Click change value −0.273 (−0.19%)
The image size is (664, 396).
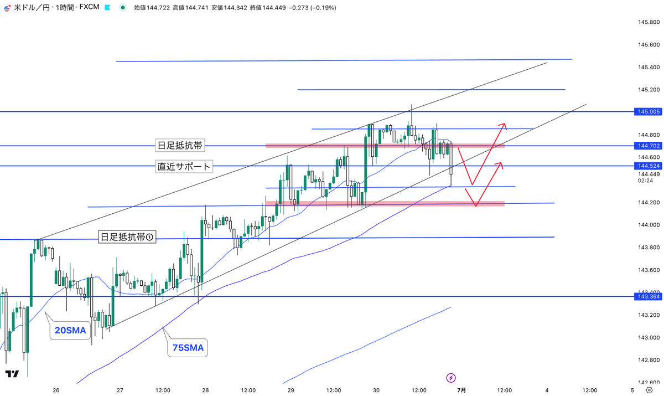(x=312, y=8)
